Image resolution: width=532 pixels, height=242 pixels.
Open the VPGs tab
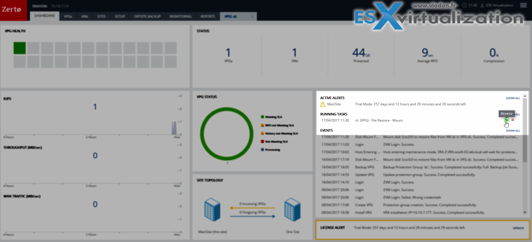pos(68,17)
